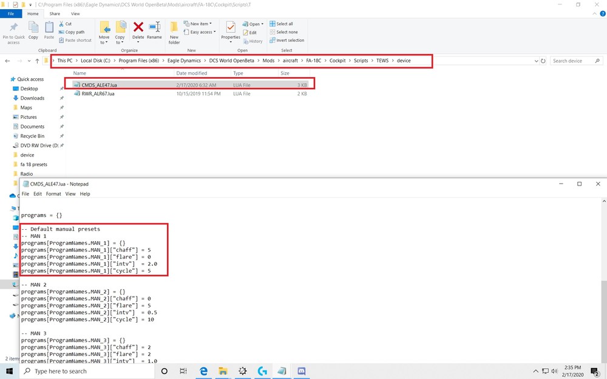Viewport: 607px width, 379px height.
Task: Click Select all in ribbon
Action: [281, 24]
